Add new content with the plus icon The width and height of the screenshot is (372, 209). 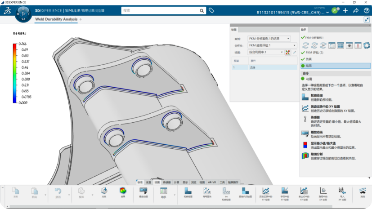(345, 11)
